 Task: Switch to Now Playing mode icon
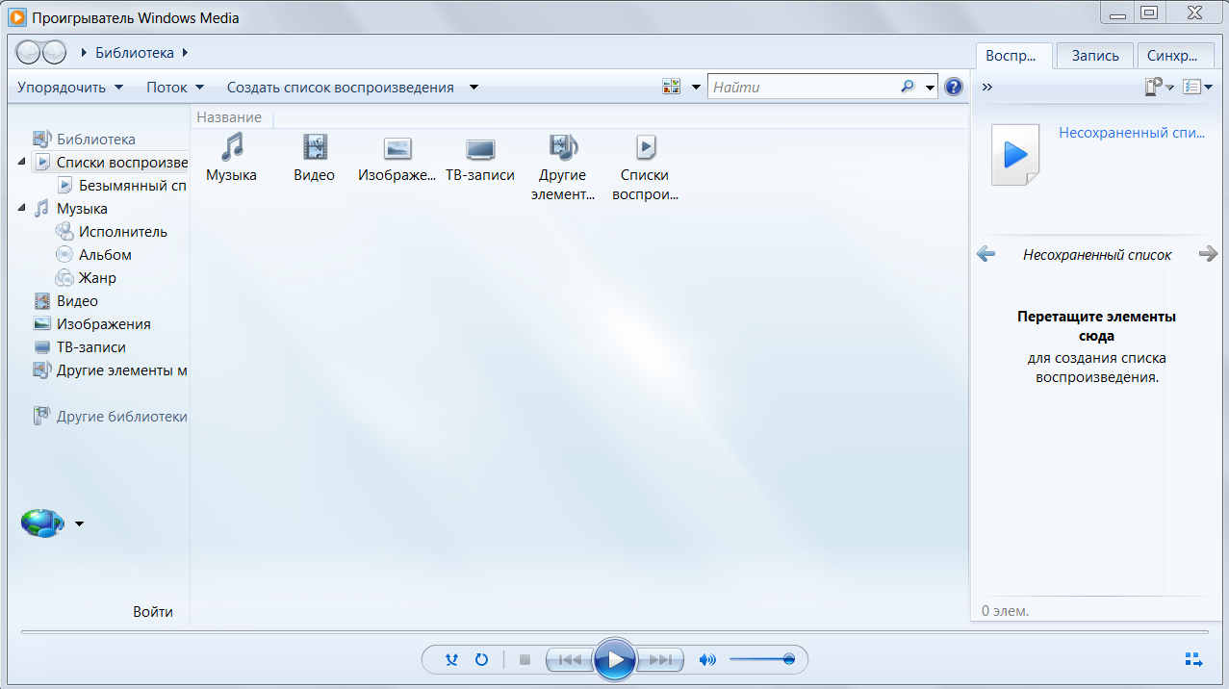1193,659
